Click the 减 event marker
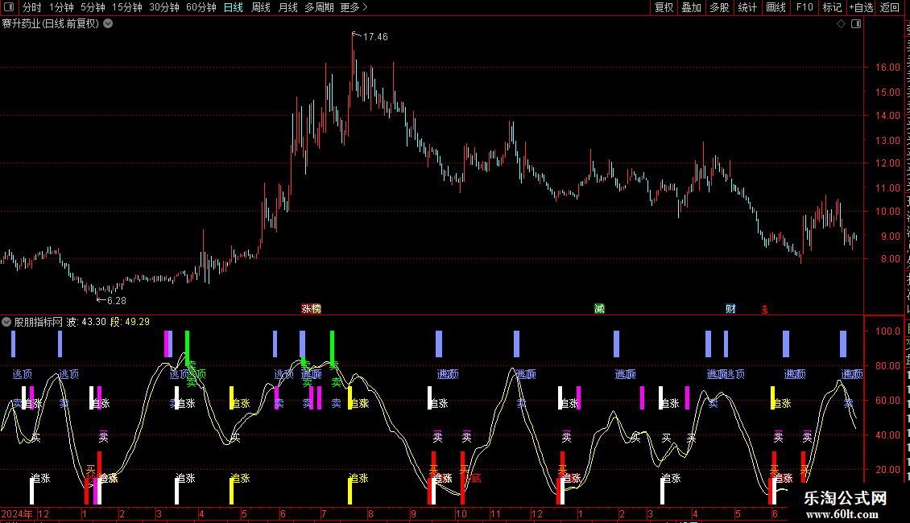 599,309
